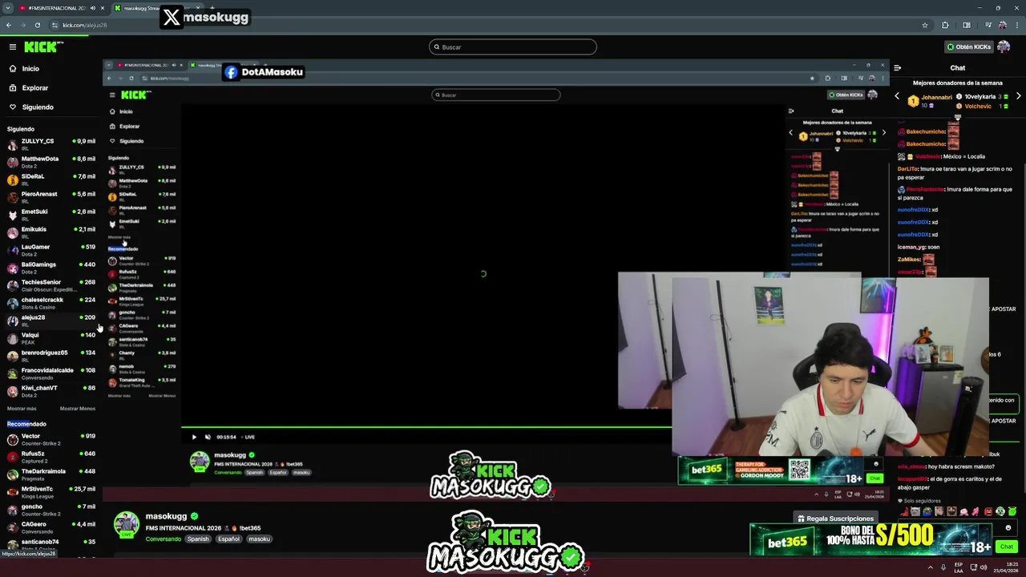Screen dimensions: 1026x577
Task: Show next top donors with right chevron
Action: pos(1019,96)
